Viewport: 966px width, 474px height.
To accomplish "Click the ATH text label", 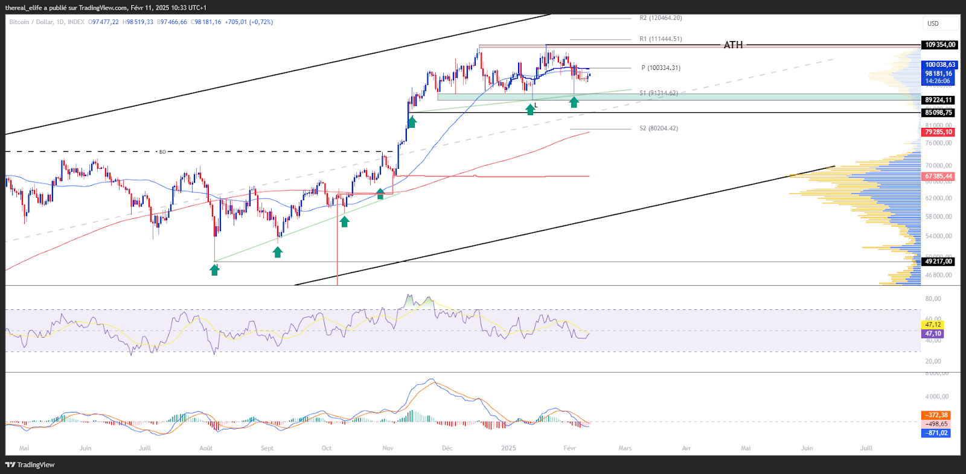I will (734, 45).
